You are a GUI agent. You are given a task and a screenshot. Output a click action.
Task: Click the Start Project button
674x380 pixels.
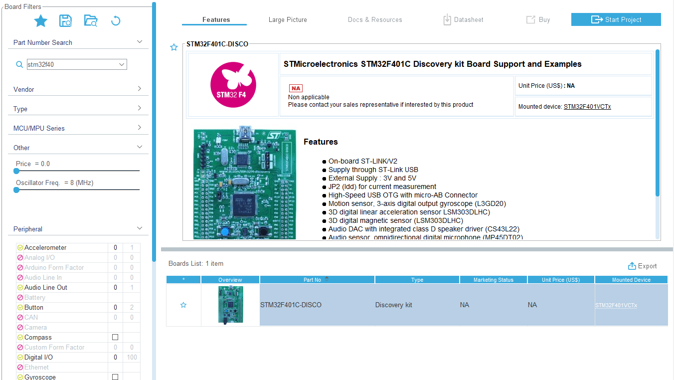[616, 19]
